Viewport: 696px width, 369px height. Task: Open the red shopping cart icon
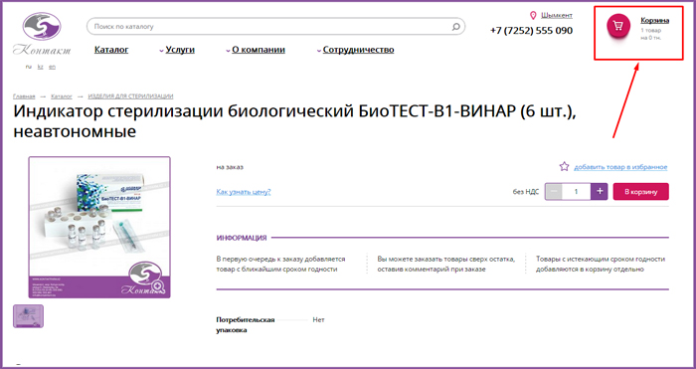tap(618, 25)
